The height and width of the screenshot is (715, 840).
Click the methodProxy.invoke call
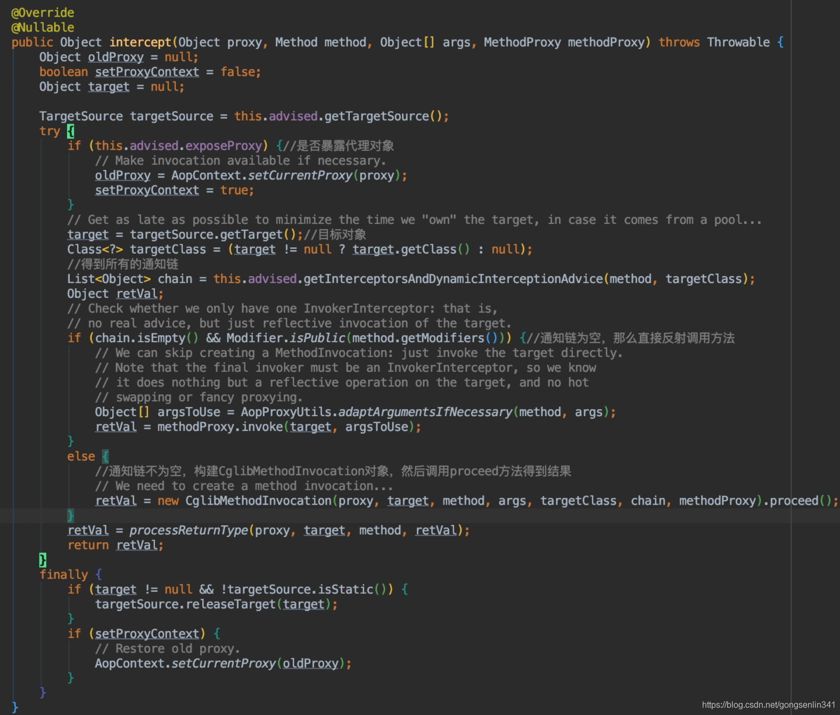point(220,427)
